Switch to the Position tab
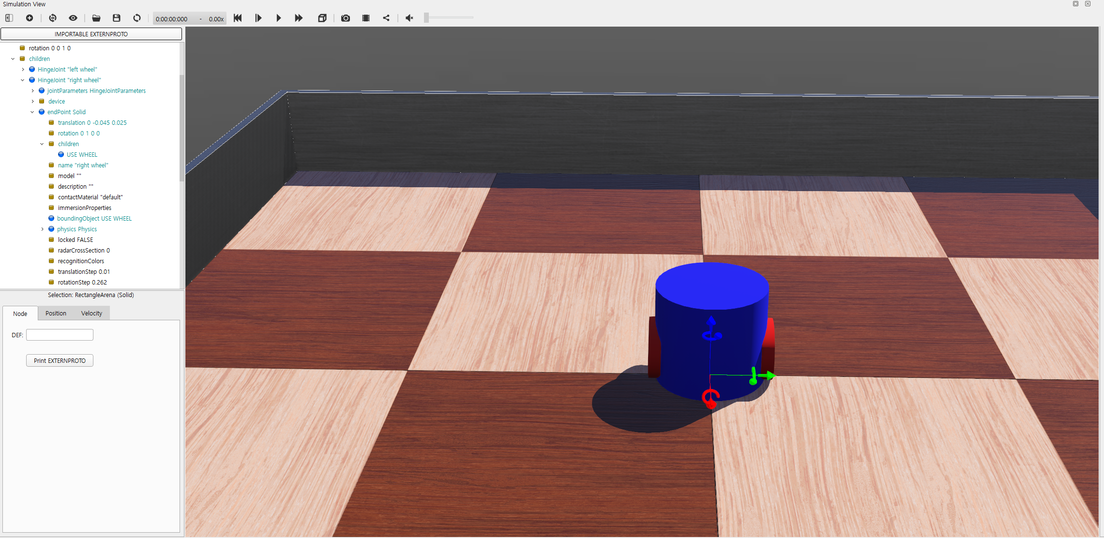Viewport: 1104px width, 538px height. point(56,314)
